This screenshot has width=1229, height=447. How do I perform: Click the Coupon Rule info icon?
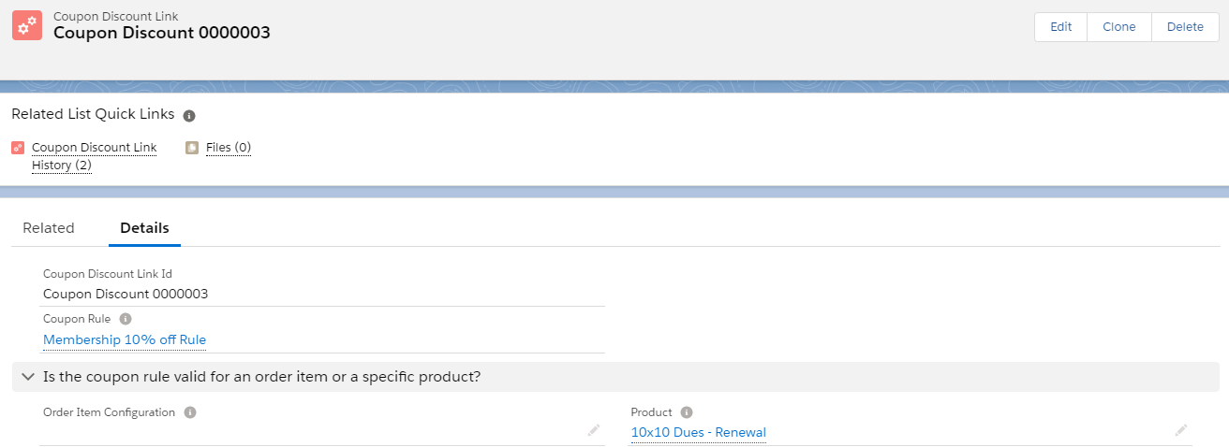click(x=126, y=319)
